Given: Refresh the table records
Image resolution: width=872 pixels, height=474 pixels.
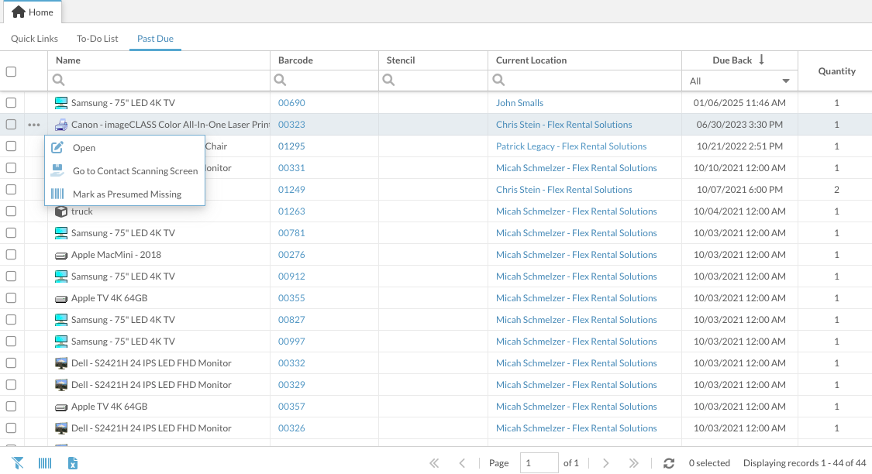Looking at the screenshot, I should pos(669,463).
